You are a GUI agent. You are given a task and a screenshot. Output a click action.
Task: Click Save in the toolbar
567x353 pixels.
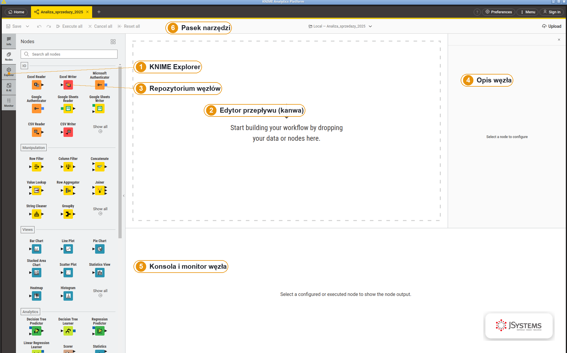(x=14, y=26)
